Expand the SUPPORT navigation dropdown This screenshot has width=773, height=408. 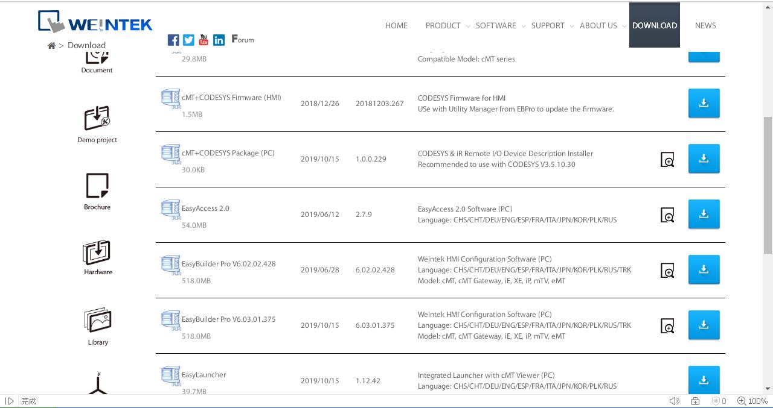tap(548, 25)
